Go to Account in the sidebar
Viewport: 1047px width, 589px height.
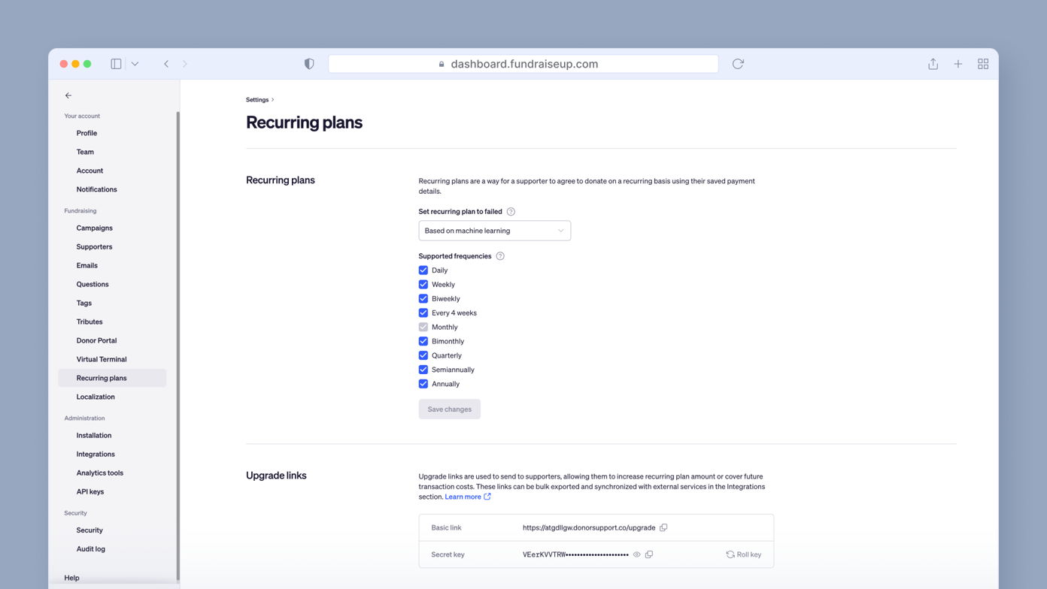(x=90, y=171)
